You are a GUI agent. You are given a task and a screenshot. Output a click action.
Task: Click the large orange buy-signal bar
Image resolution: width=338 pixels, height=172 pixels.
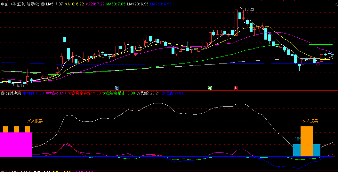[307, 141]
